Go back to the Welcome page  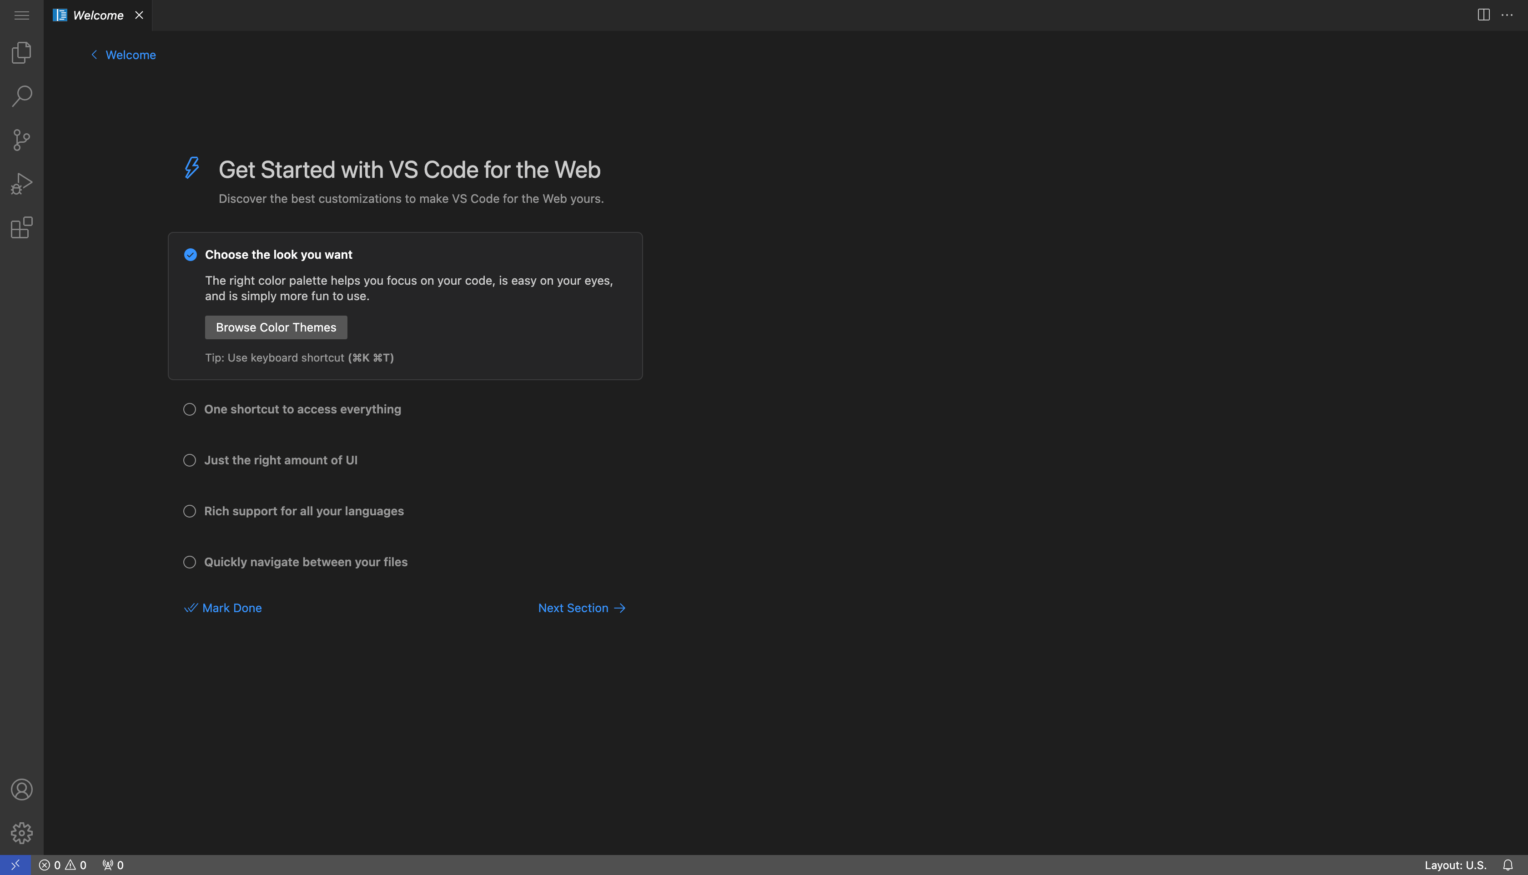(x=123, y=55)
